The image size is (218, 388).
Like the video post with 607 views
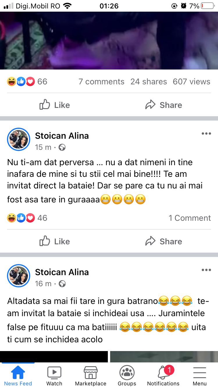(x=55, y=105)
